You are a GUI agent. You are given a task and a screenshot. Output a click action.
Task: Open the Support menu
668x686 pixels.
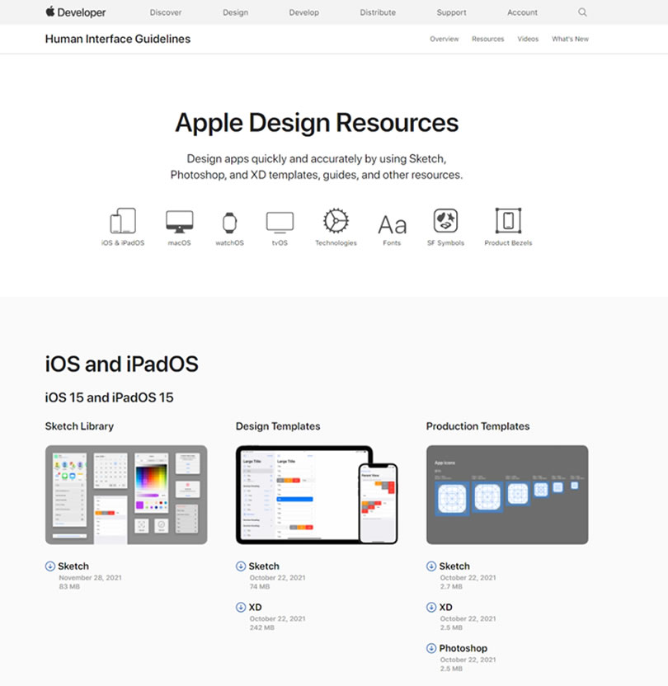click(451, 12)
